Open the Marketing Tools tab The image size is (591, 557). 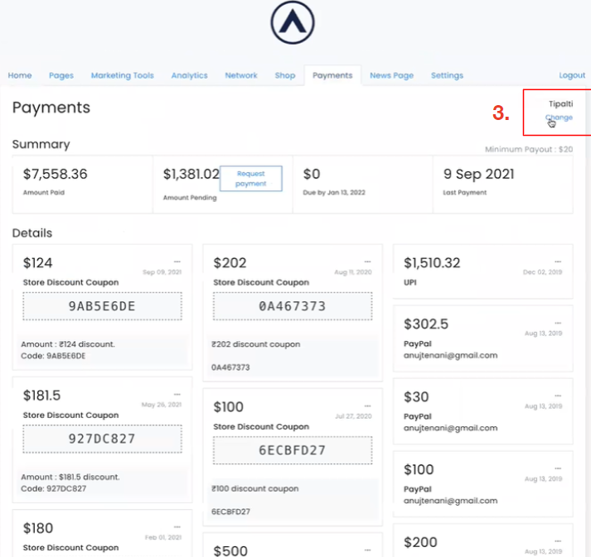(x=123, y=75)
